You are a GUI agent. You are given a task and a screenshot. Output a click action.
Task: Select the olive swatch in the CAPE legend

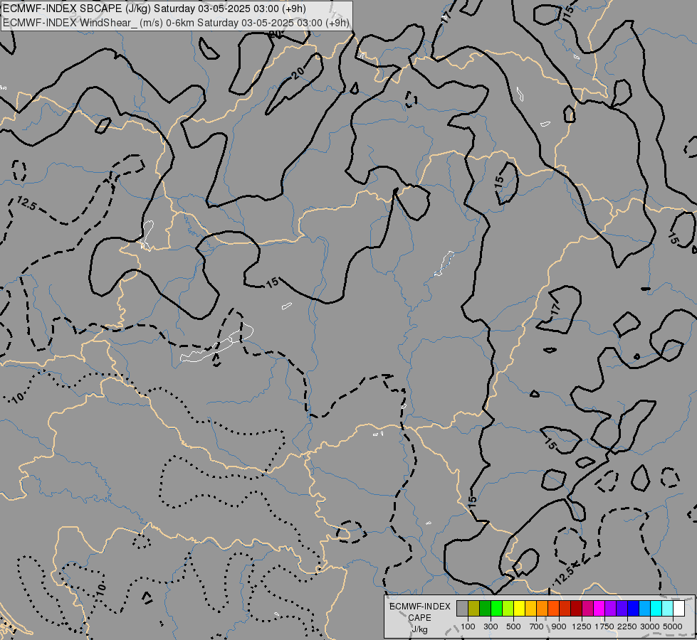(x=474, y=608)
